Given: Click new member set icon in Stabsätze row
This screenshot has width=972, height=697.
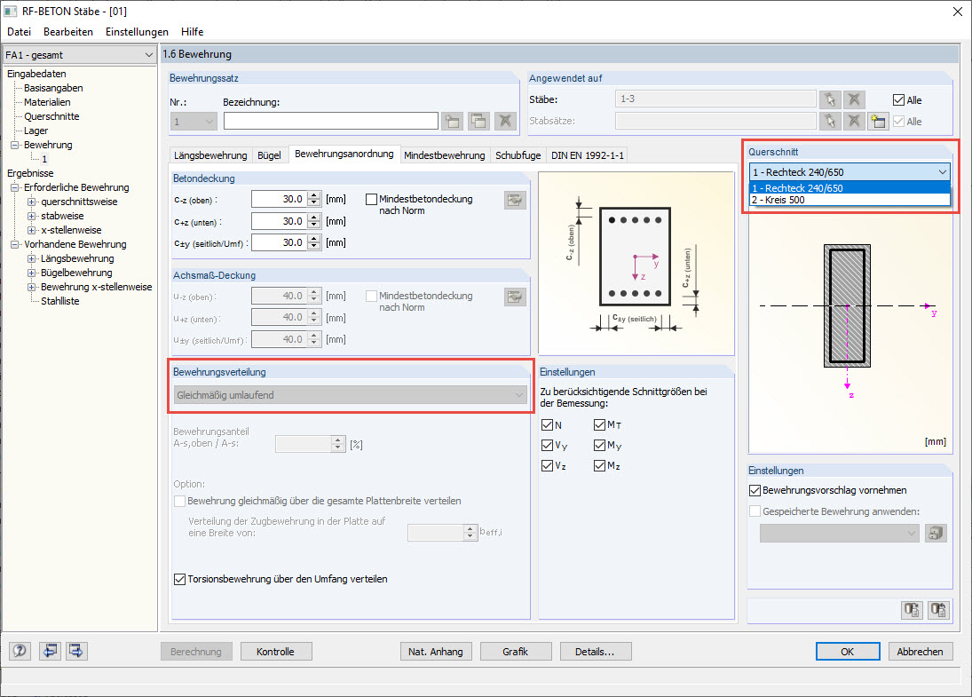Looking at the screenshot, I should [x=878, y=121].
